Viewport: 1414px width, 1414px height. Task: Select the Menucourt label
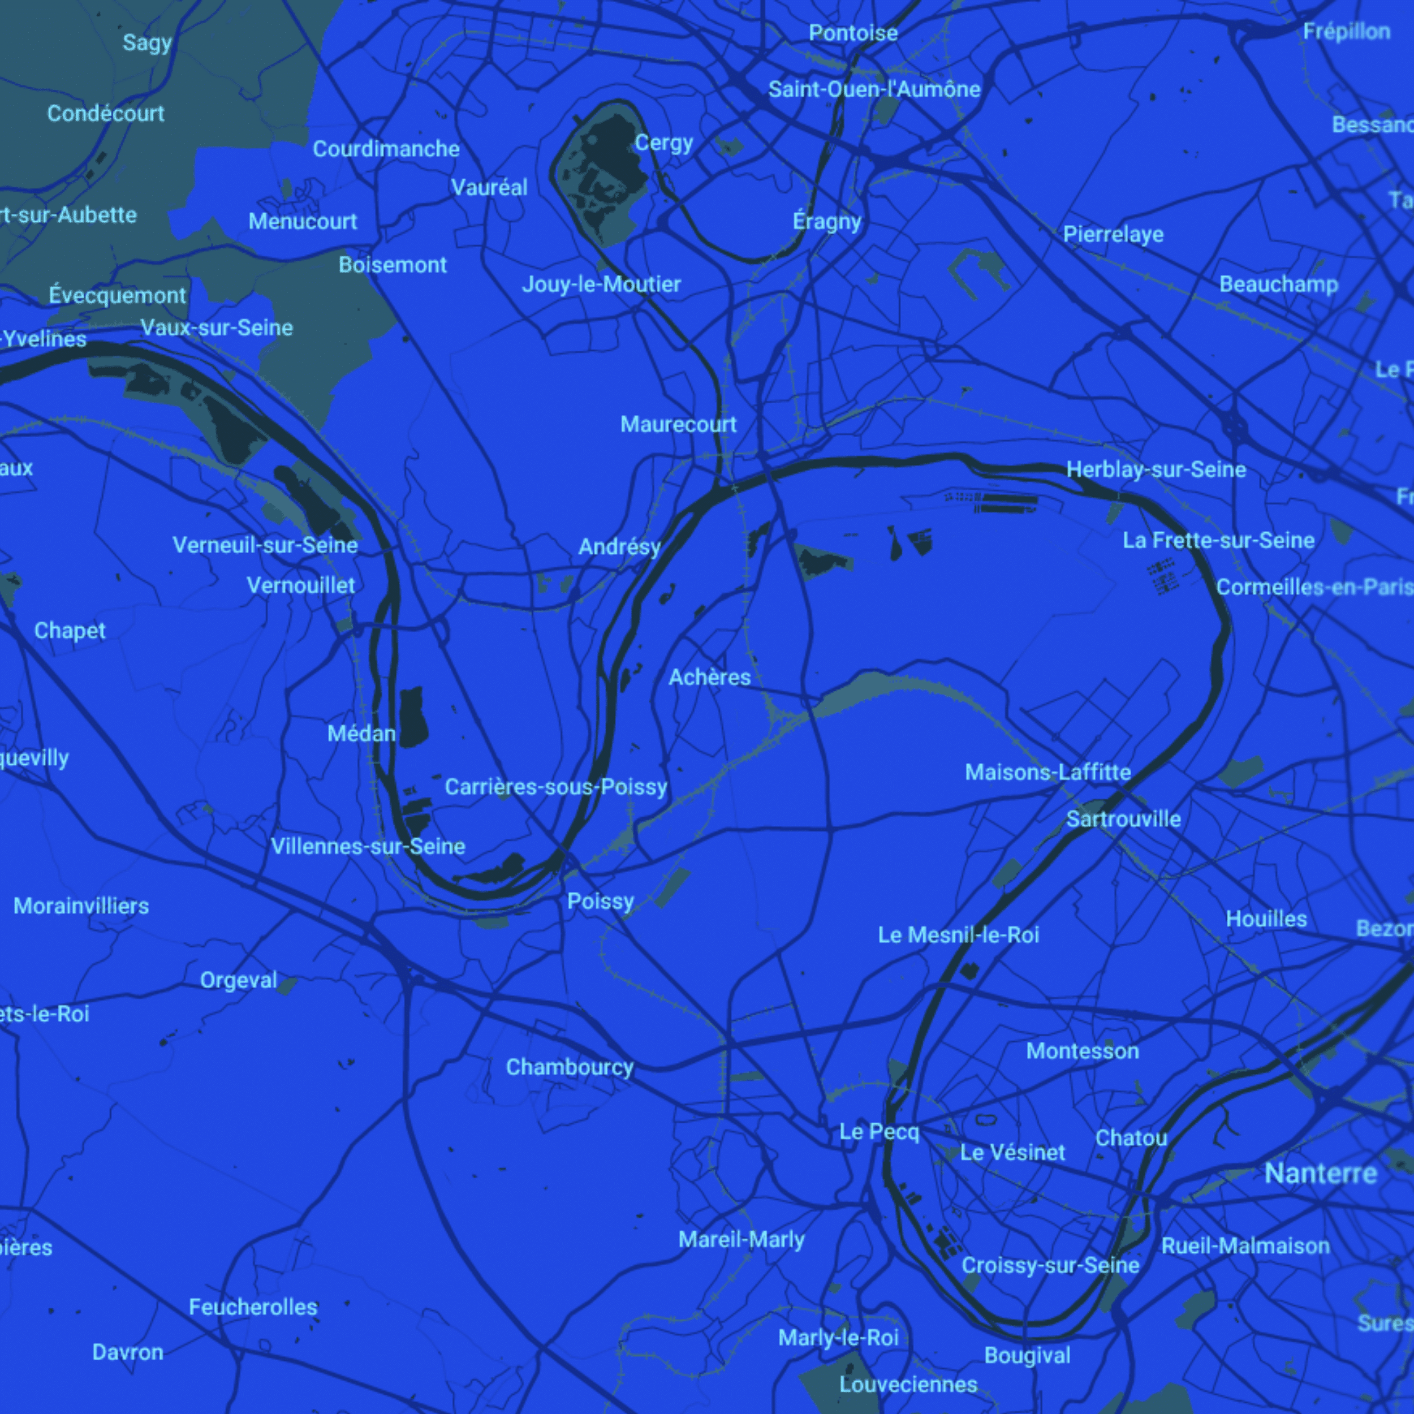click(x=302, y=221)
